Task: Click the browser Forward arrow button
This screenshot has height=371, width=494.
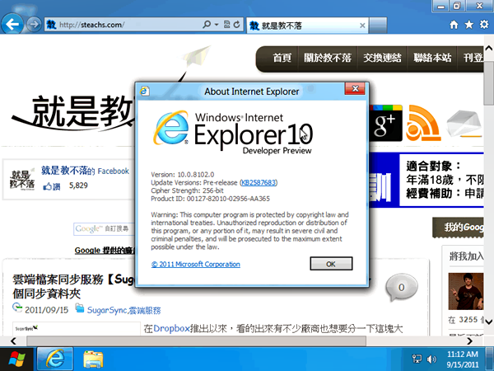Action: [34, 24]
